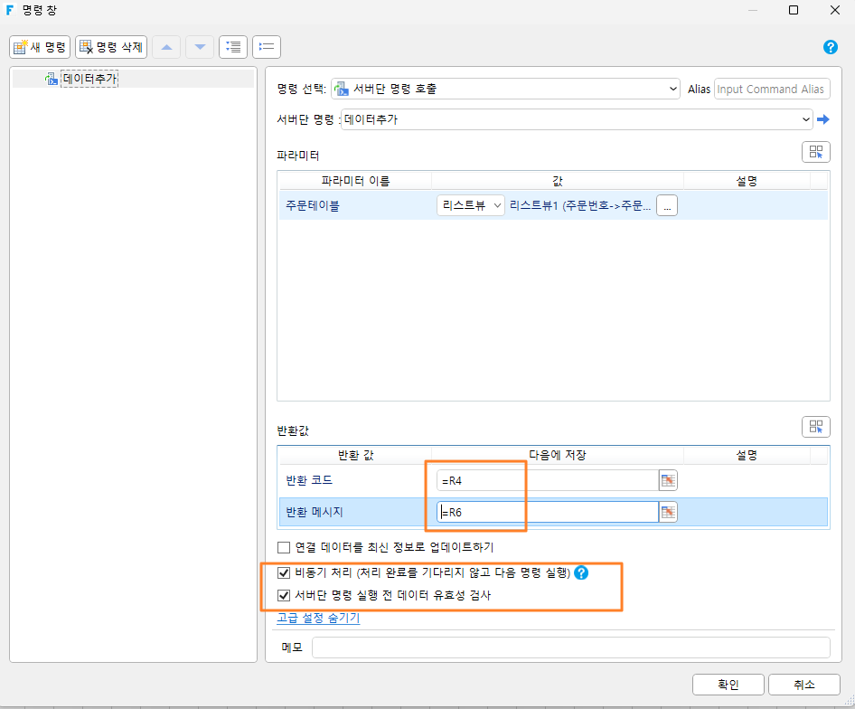The image size is (855, 709).
Task: Click the blue arrow next to 서버단 명령
Action: [x=822, y=119]
